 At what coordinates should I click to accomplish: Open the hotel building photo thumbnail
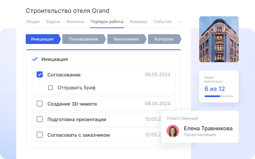[x=219, y=39]
